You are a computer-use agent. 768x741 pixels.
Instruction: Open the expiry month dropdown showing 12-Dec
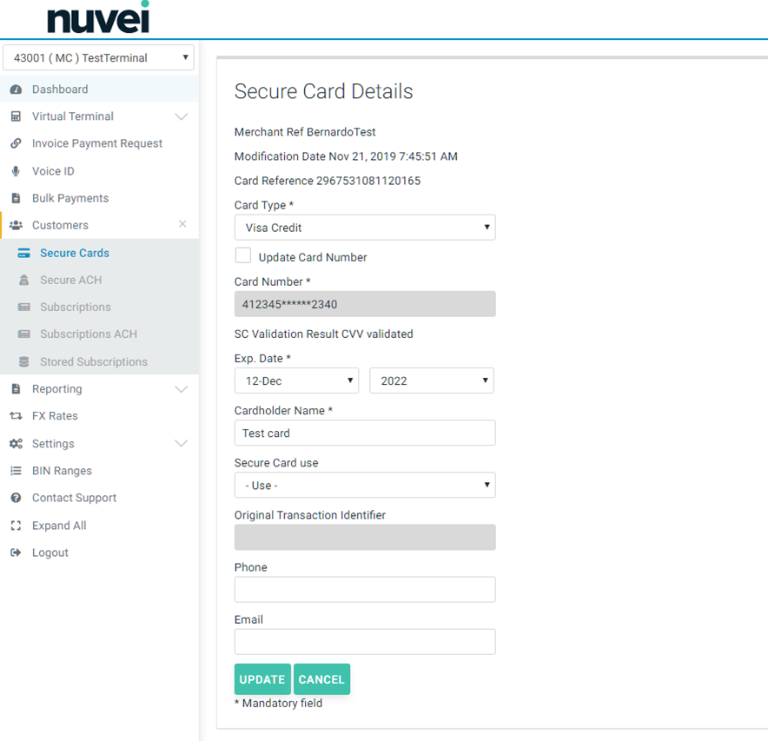pos(296,380)
